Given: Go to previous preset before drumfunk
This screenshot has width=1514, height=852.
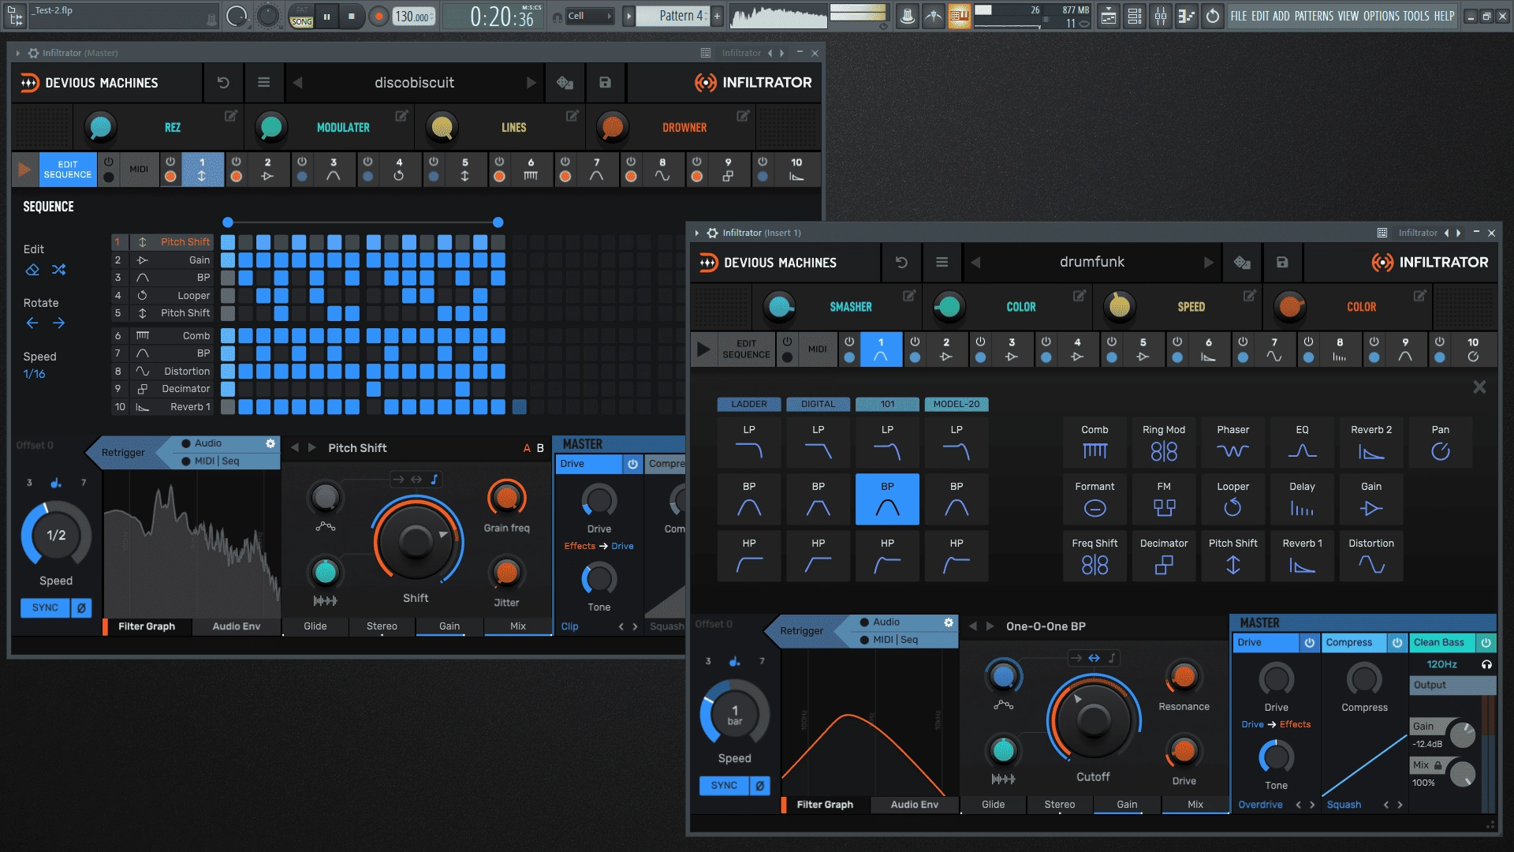Looking at the screenshot, I should (975, 262).
